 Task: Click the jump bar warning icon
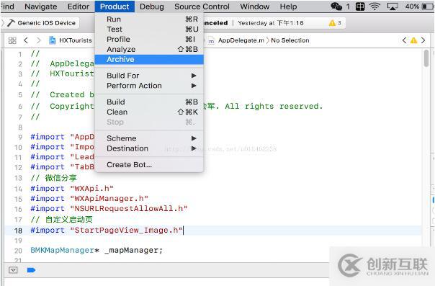coord(413,40)
